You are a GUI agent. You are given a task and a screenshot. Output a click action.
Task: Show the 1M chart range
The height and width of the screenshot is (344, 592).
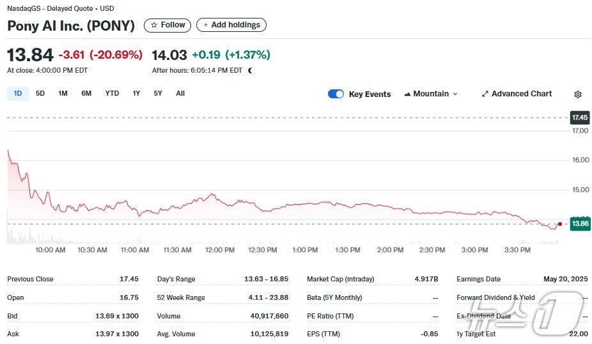coord(63,93)
